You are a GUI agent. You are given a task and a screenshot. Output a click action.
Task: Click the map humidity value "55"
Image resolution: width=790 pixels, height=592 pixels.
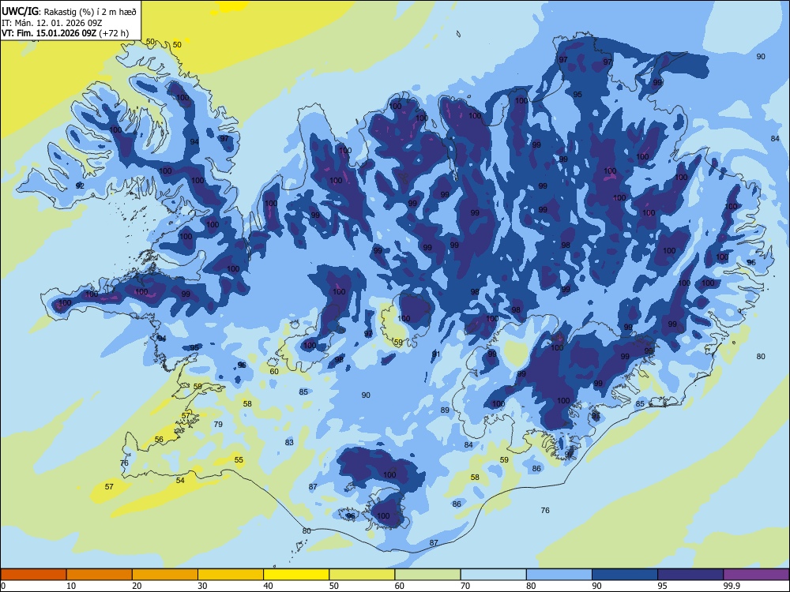[x=239, y=459]
